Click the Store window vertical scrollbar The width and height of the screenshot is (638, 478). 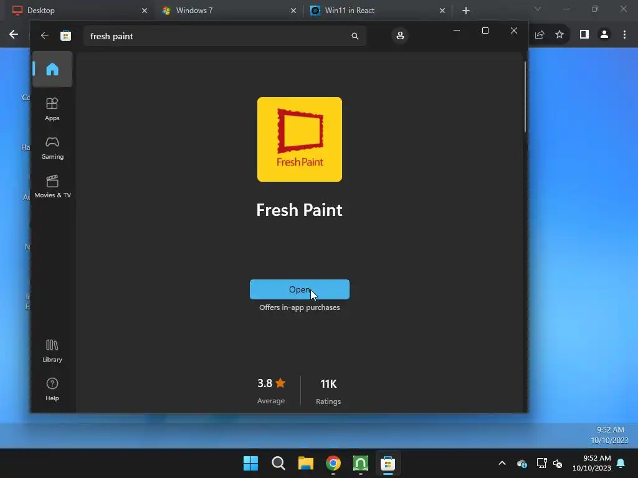pos(525,96)
